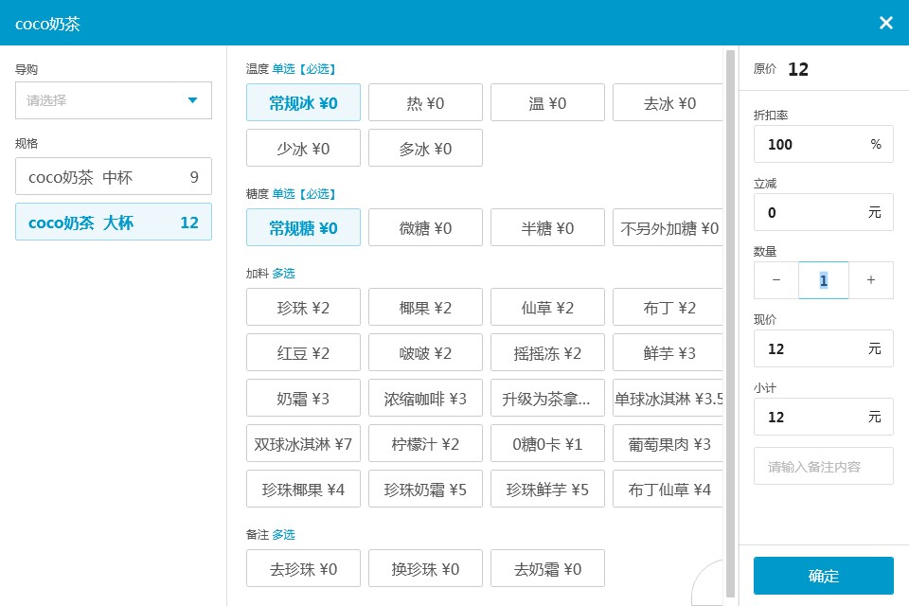The height and width of the screenshot is (606, 909).
Task: Click the 折扣率 discount rate field
Action: (x=823, y=144)
